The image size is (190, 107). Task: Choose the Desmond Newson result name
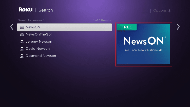coord(41,56)
